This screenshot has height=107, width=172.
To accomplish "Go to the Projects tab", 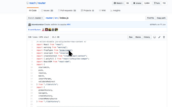I will click(x=87, y=10).
